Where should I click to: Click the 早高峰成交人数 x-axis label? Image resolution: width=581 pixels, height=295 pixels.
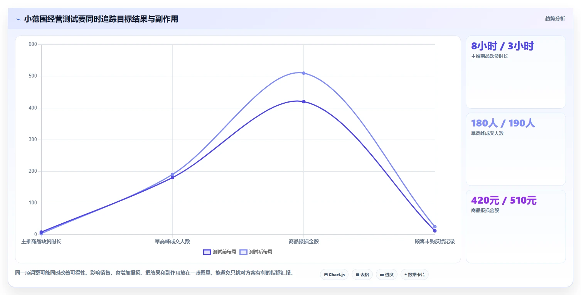point(172,241)
